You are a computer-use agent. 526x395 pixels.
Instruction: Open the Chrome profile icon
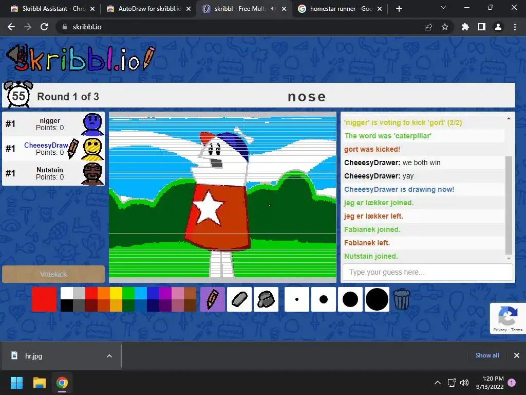pyautogui.click(x=498, y=27)
